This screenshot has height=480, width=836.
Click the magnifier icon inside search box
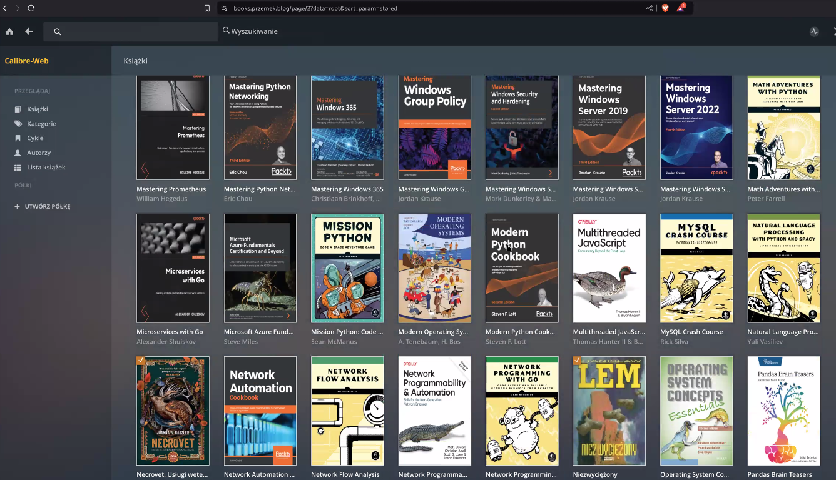(58, 32)
